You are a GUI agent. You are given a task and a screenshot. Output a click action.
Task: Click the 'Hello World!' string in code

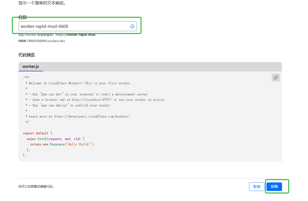tap(80, 144)
